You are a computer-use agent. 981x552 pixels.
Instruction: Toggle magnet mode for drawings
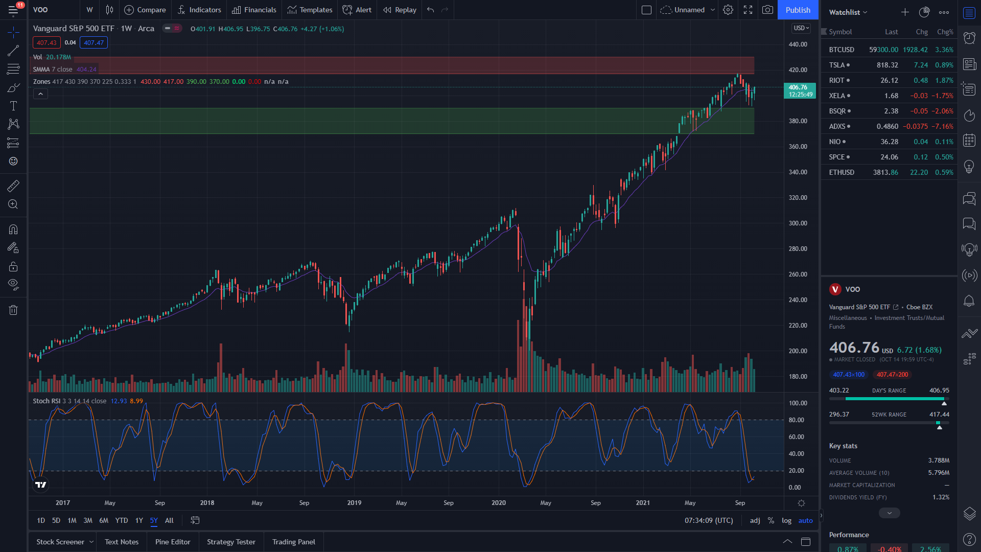pyautogui.click(x=13, y=229)
